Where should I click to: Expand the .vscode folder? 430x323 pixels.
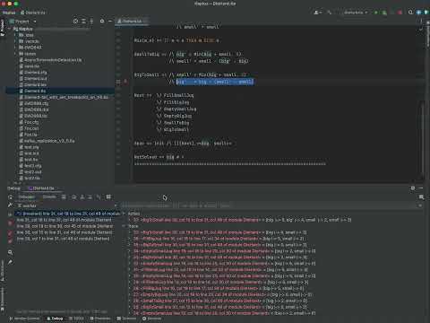[15, 41]
